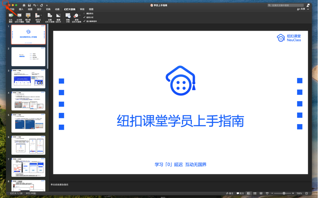The width and height of the screenshot is (318, 198).
Task: Click the search field 在演示文稿中搜索
Action: pos(286,5)
